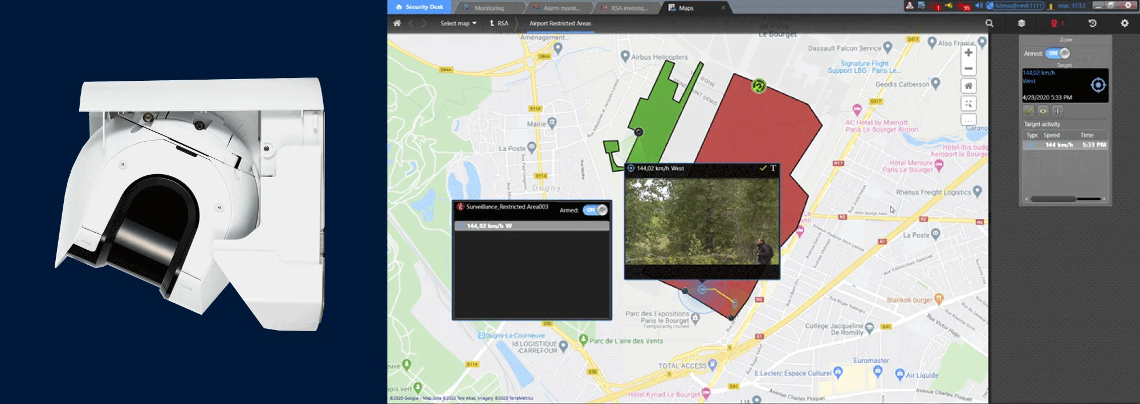Screen dimensions: 1140x404
Task: Switch to the Monitoring tab
Action: [489, 7]
